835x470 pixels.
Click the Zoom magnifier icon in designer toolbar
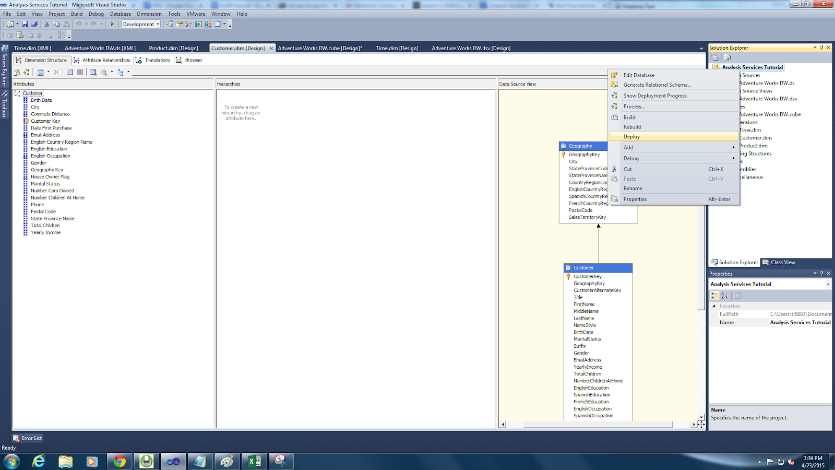click(x=104, y=72)
